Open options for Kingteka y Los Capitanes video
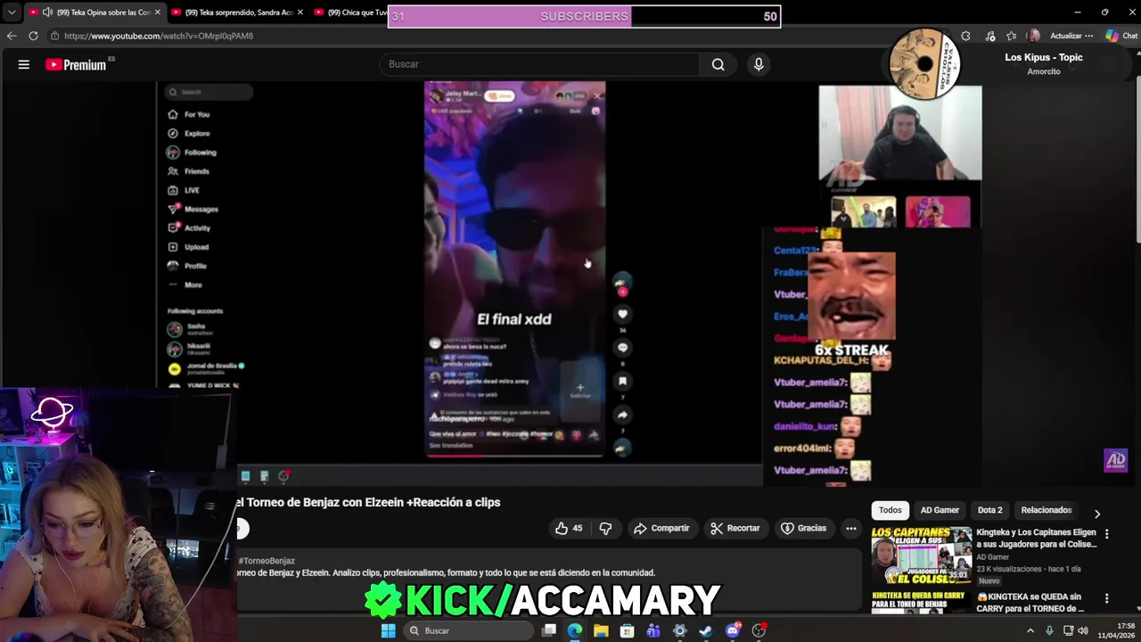The width and height of the screenshot is (1141, 642). point(1106,534)
